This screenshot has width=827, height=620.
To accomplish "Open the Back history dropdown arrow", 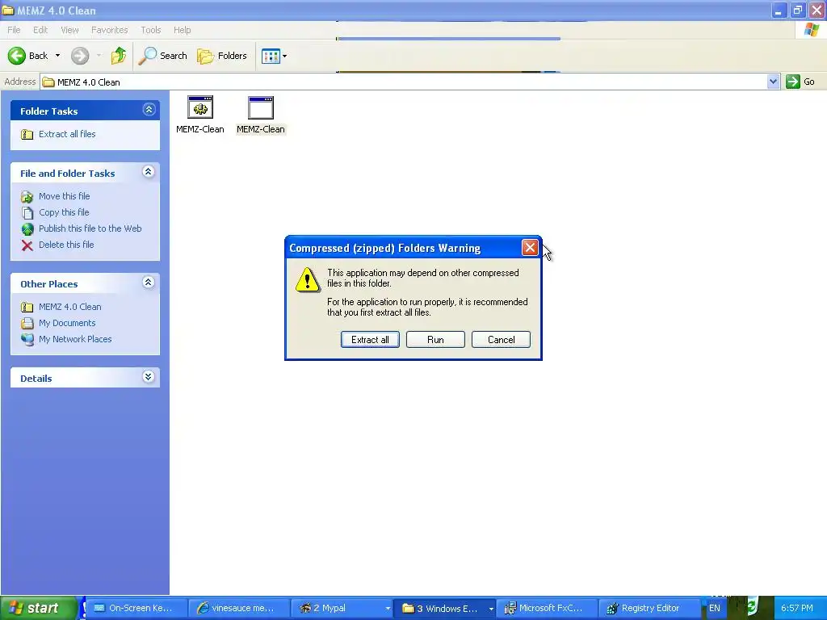I will pos(57,56).
